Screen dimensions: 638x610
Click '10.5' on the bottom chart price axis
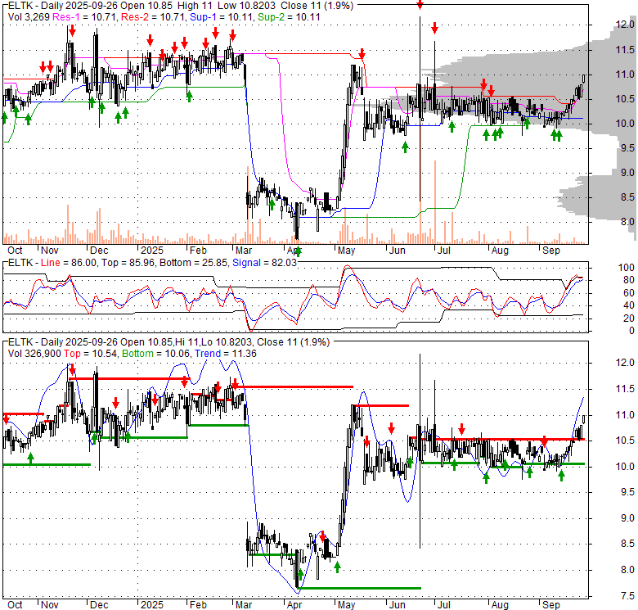(x=625, y=441)
